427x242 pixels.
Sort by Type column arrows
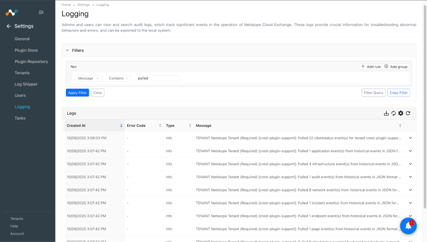pyautogui.click(x=190, y=126)
